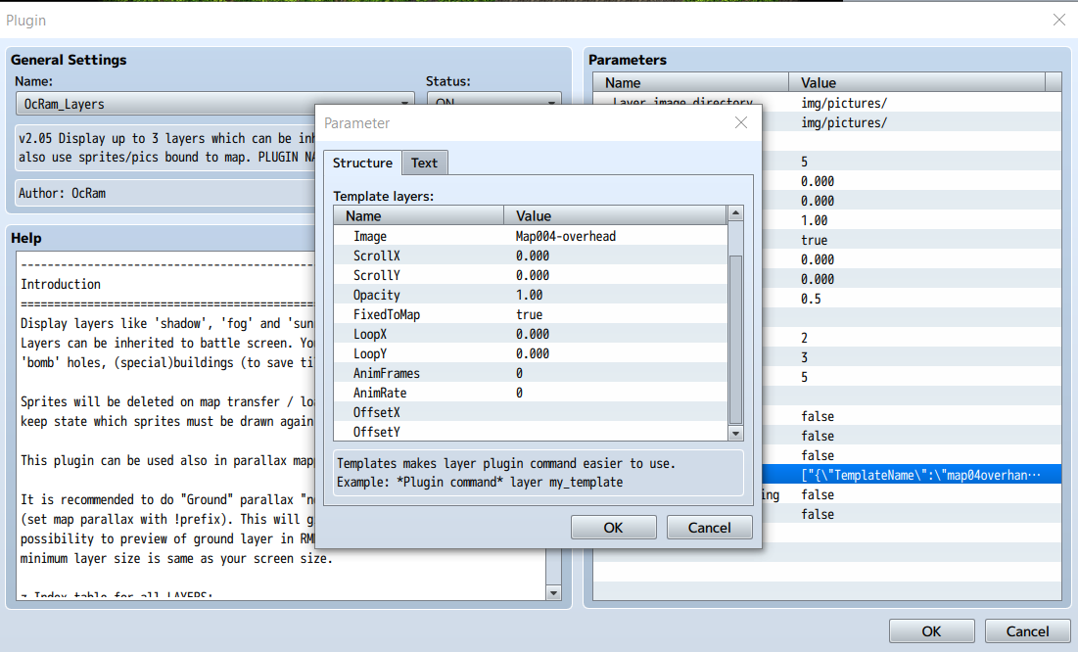Open the plugin Name dropdown OcRam_Layers

214,104
